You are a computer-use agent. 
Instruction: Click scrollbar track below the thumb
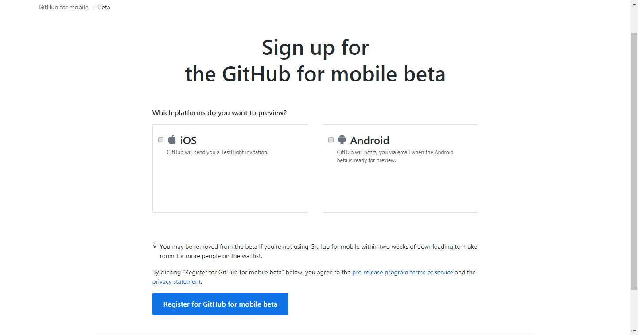634,310
